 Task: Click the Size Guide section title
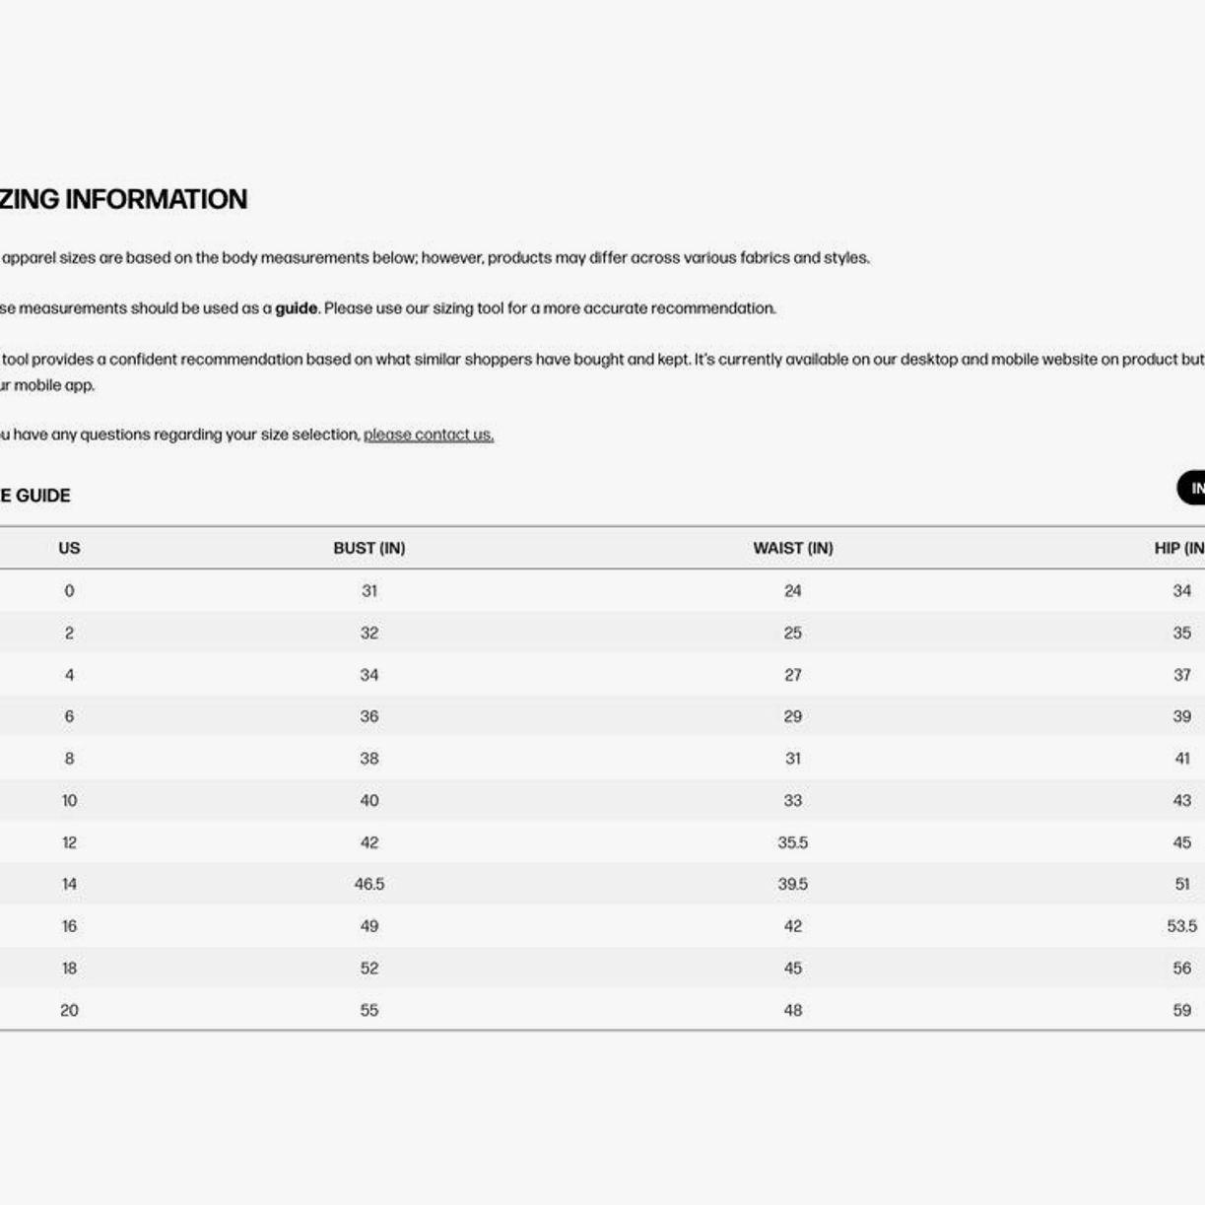35,496
